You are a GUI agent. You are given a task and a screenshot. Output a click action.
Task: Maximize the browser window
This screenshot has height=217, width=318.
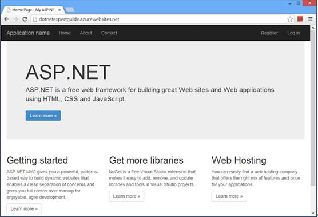tap(299, 3)
